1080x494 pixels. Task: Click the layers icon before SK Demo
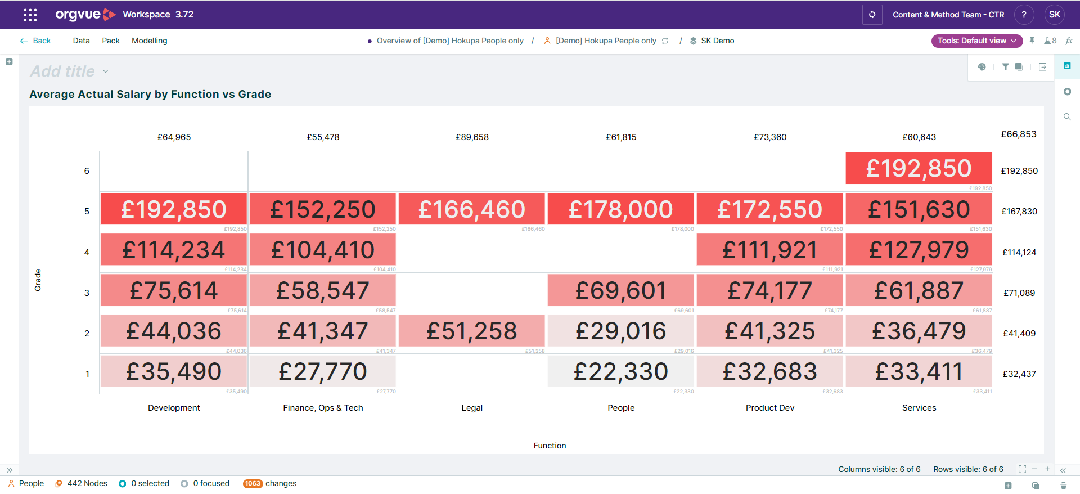(694, 41)
